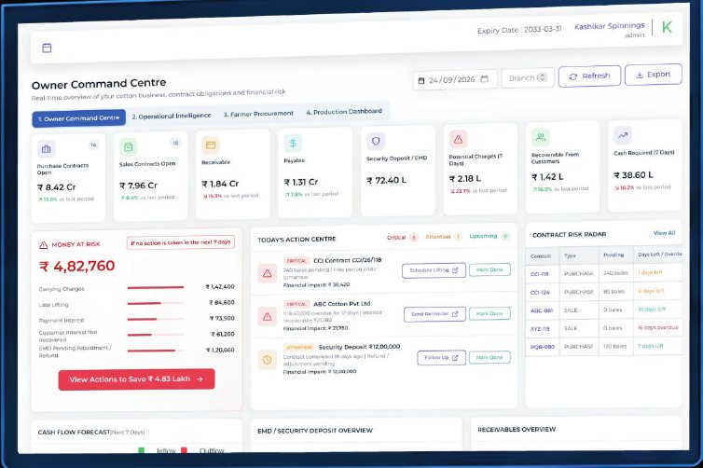Click the Late Lifting progress bar
703x468 pixels.
click(156, 304)
